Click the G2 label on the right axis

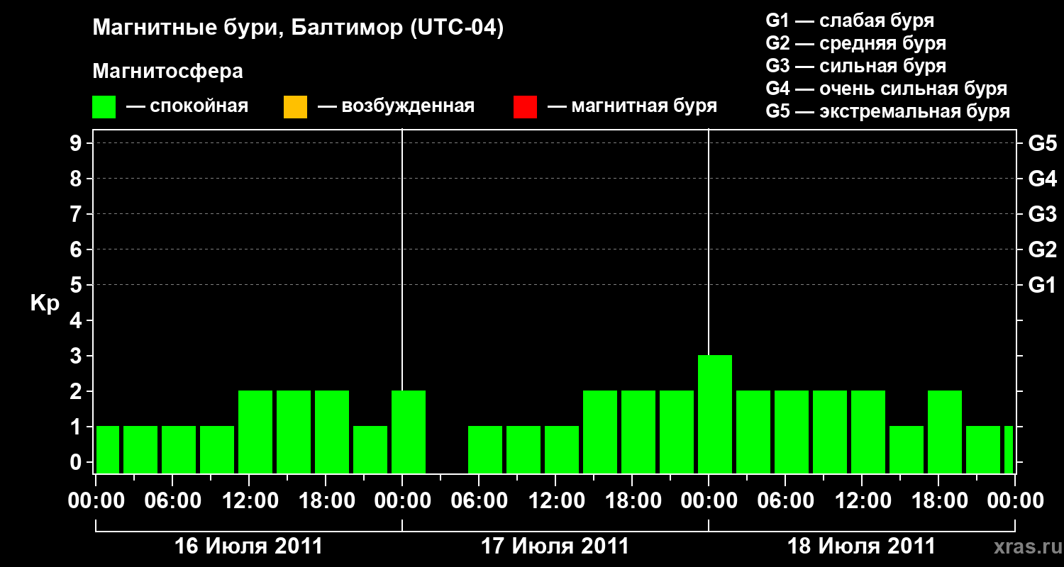point(1042,249)
